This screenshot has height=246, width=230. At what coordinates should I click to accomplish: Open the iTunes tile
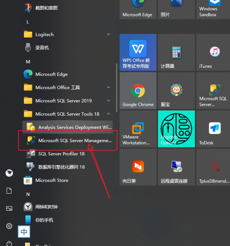(213, 52)
